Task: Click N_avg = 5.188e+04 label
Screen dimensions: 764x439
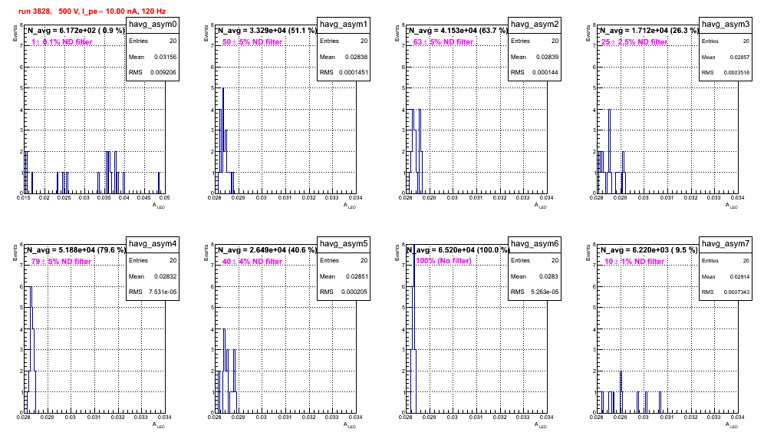Action: (76, 250)
